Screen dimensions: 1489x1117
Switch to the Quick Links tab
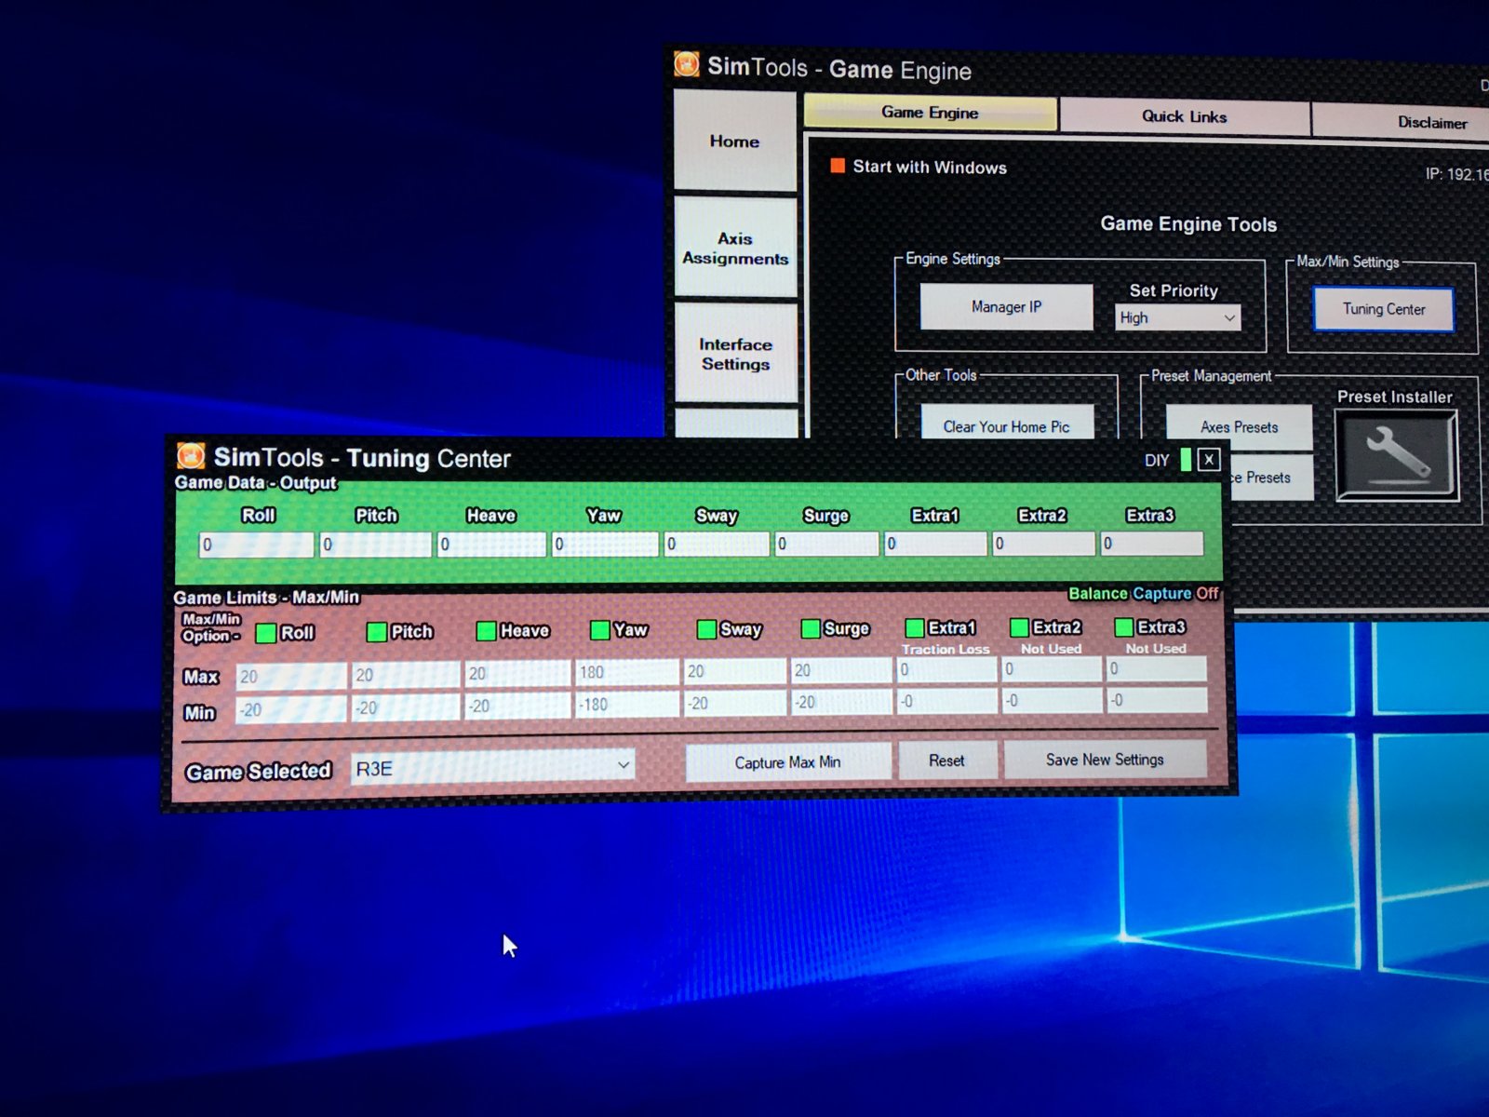point(1184,116)
